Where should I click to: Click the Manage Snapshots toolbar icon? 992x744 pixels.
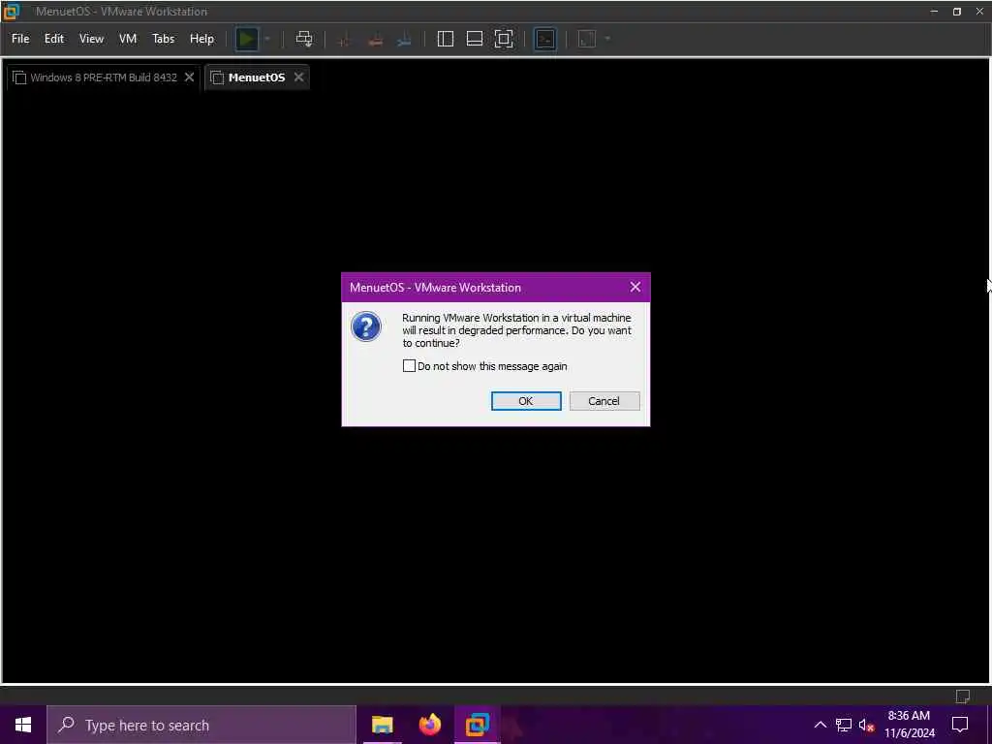coord(404,39)
